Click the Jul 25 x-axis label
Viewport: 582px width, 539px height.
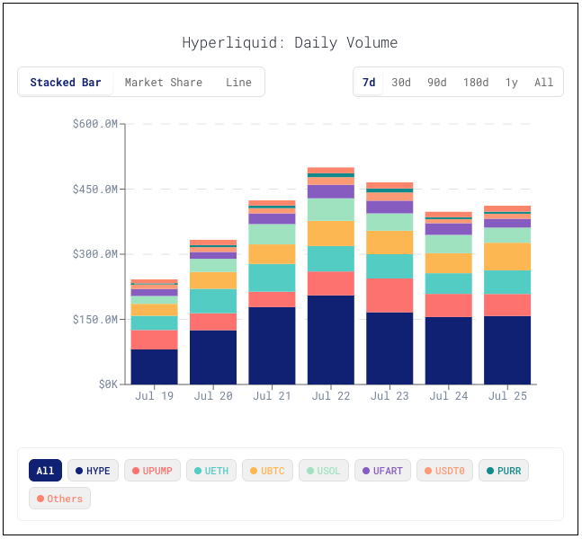tap(507, 396)
